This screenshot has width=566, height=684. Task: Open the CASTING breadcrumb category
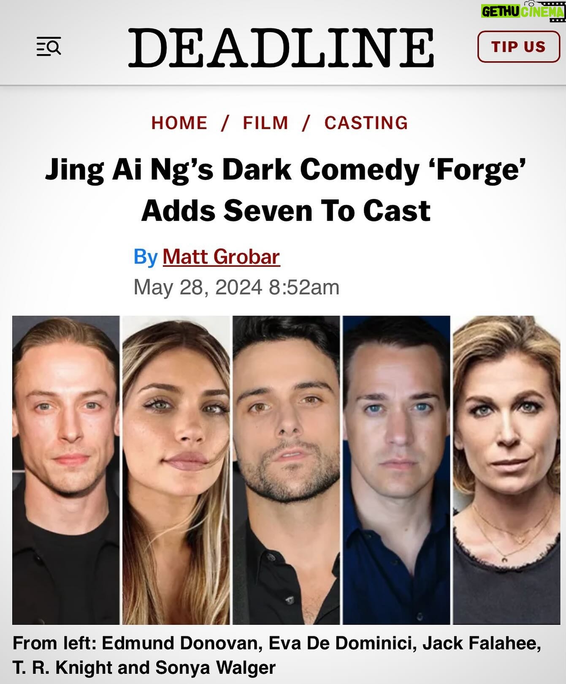[x=366, y=123]
